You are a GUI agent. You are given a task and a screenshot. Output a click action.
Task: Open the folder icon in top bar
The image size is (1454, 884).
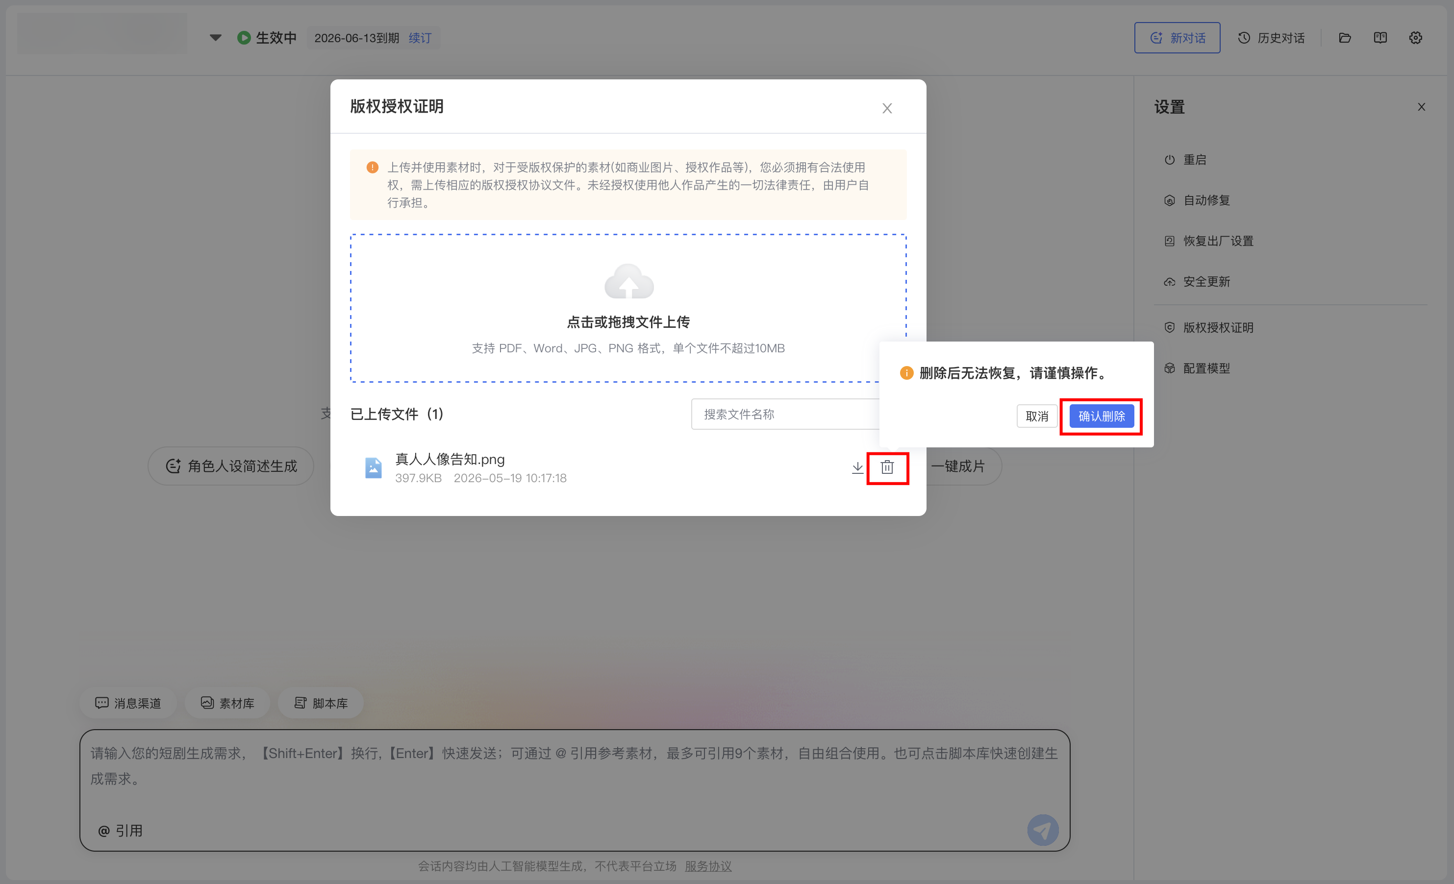(1345, 38)
